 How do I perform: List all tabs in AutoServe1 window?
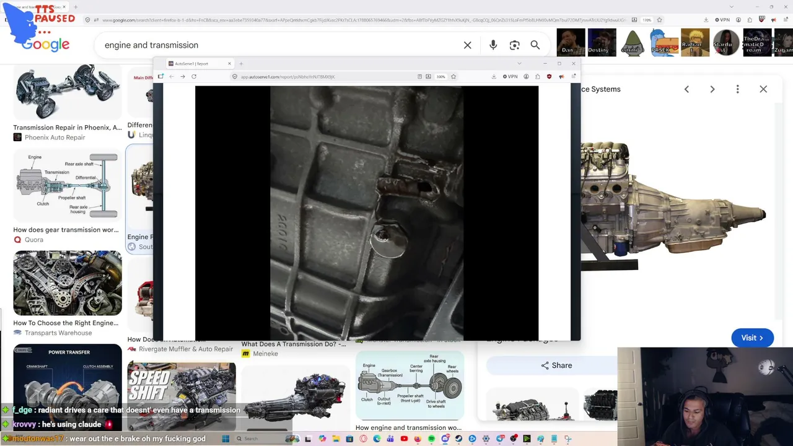coord(519,64)
